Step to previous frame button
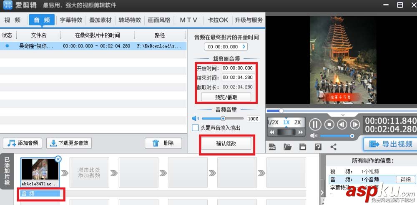Image resolution: width=417 pixels, height=205 pixels. coord(342,125)
